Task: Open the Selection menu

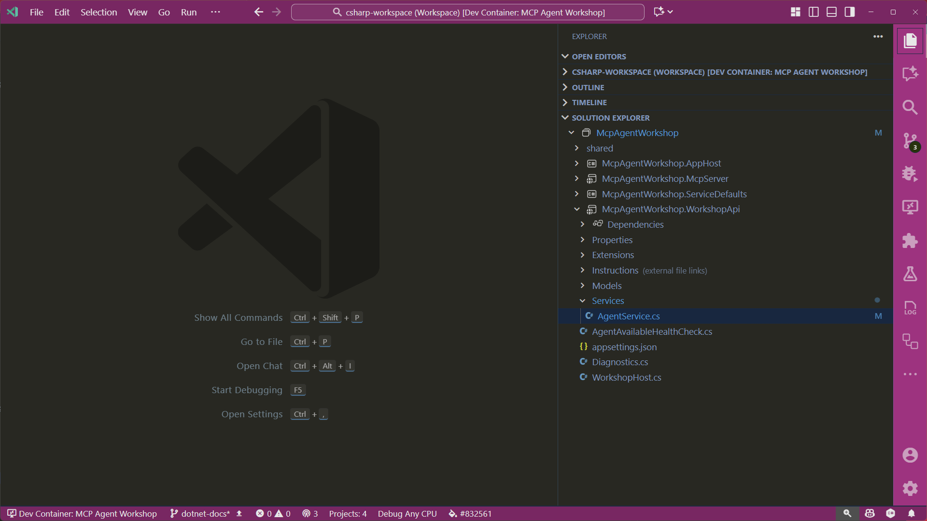Action: click(x=98, y=12)
